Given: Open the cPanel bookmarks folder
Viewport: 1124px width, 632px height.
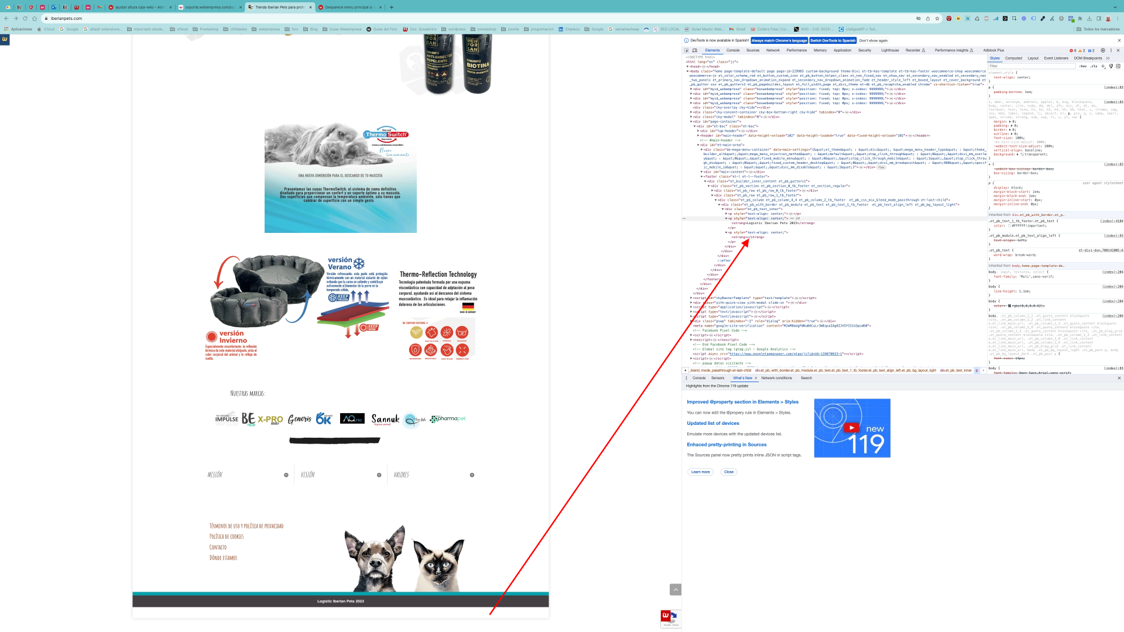Looking at the screenshot, I should point(179,29).
